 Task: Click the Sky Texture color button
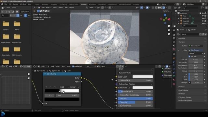pos(196,50)
